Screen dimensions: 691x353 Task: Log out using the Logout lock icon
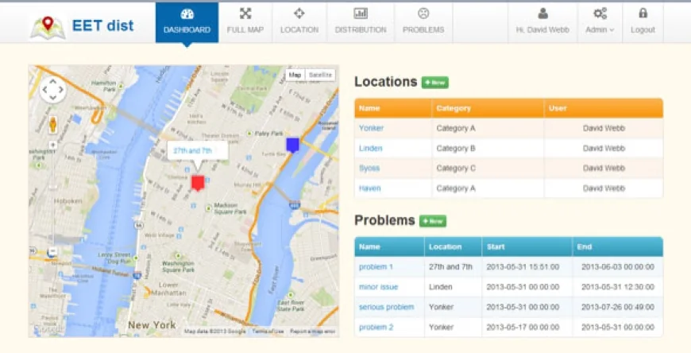click(643, 22)
